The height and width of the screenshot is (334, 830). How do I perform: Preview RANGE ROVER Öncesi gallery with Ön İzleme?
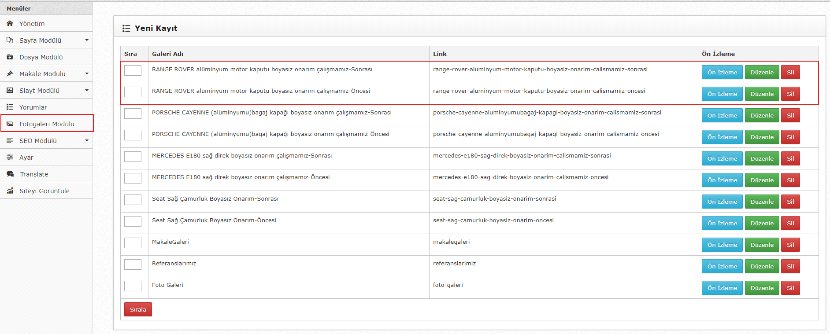point(722,94)
